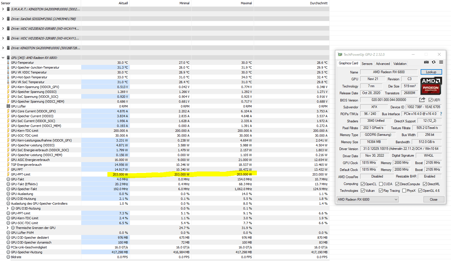Click lightning icon of TGP Energieverbrauch row
This screenshot has width=451, height=261.
8,165
